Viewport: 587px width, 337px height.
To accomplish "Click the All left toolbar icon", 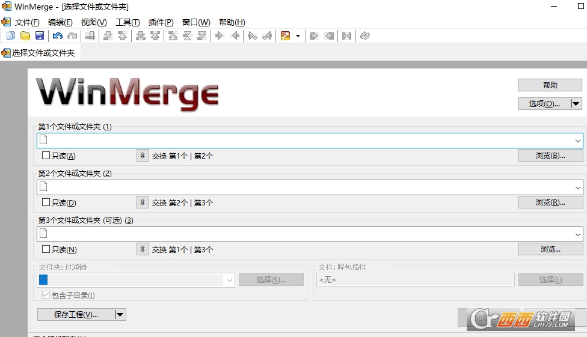I will pyautogui.click(x=330, y=36).
